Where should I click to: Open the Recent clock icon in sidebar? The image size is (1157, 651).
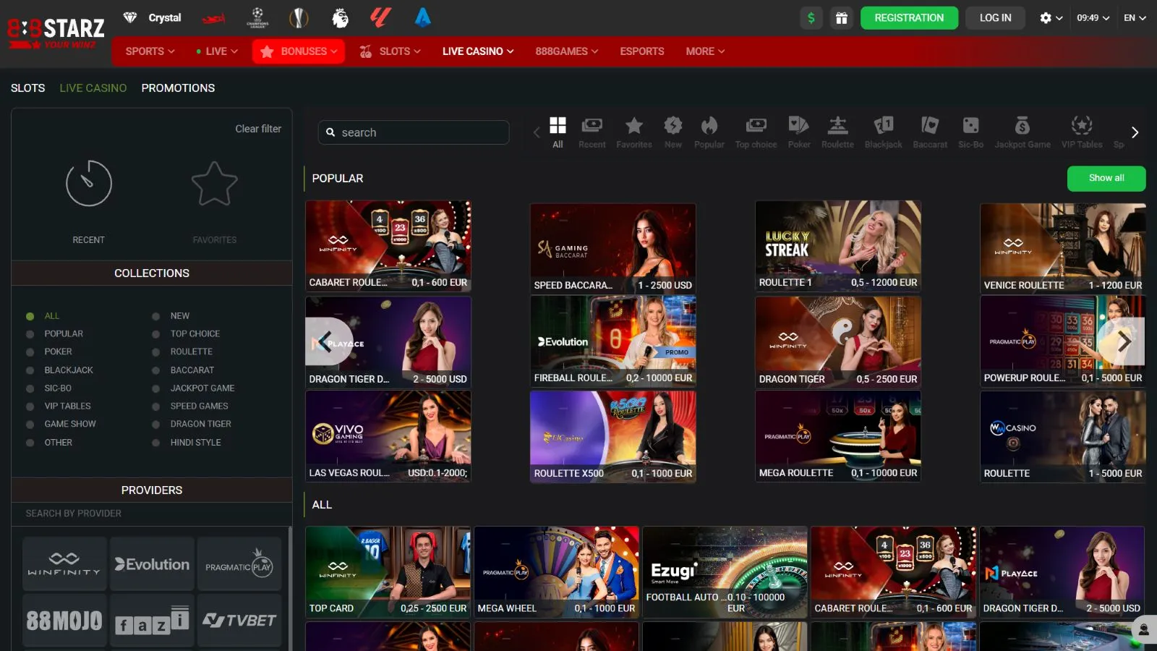click(89, 184)
